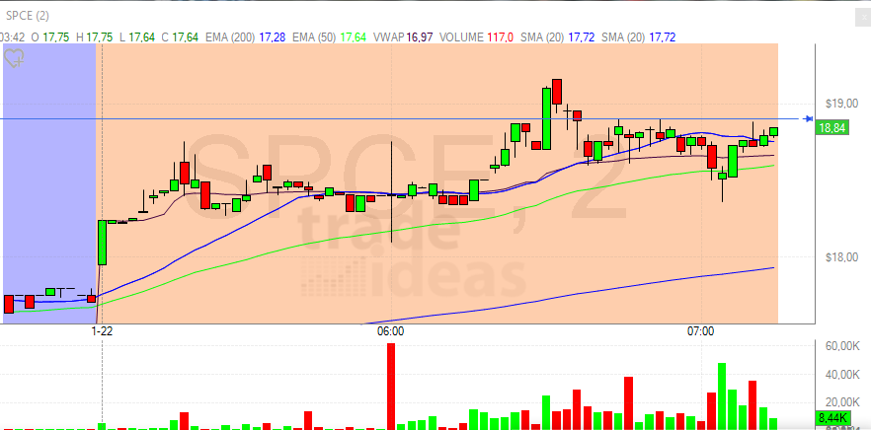The image size is (871, 430).
Task: Click the tallest red volume bar at 06:00
Action: pyautogui.click(x=391, y=387)
